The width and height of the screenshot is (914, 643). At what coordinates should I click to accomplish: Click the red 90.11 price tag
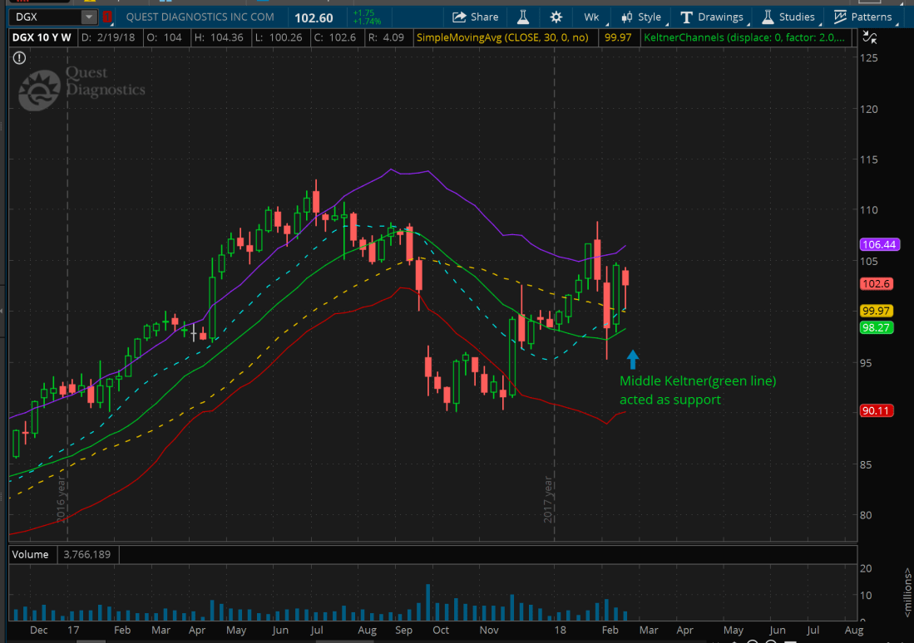tap(876, 410)
